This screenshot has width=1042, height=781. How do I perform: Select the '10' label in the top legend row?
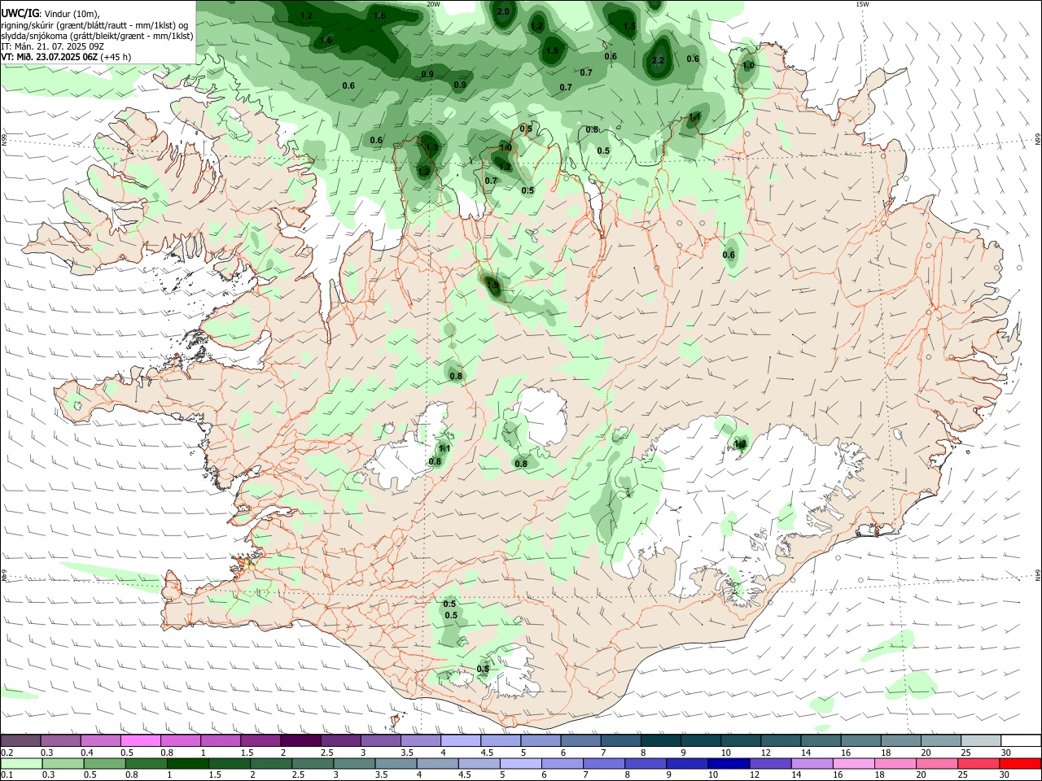[x=725, y=753]
